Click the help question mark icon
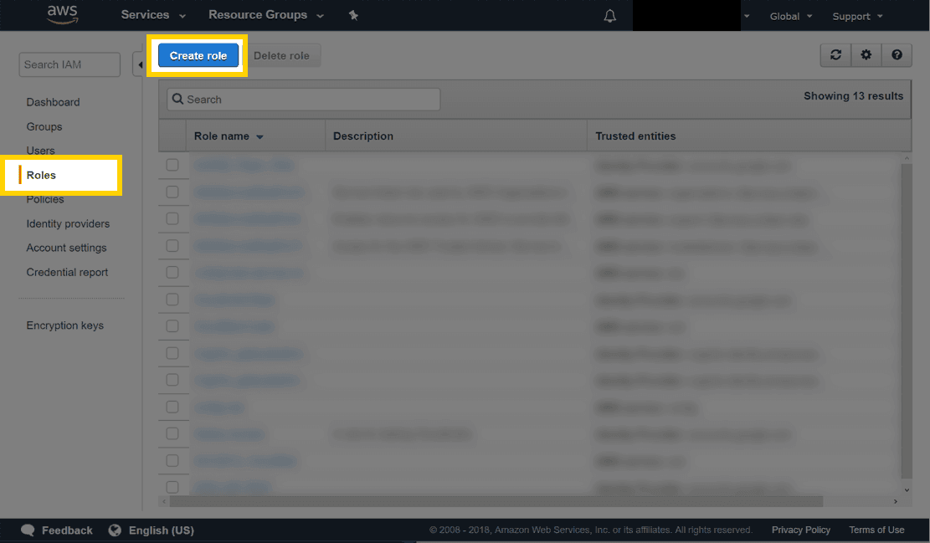 point(897,55)
